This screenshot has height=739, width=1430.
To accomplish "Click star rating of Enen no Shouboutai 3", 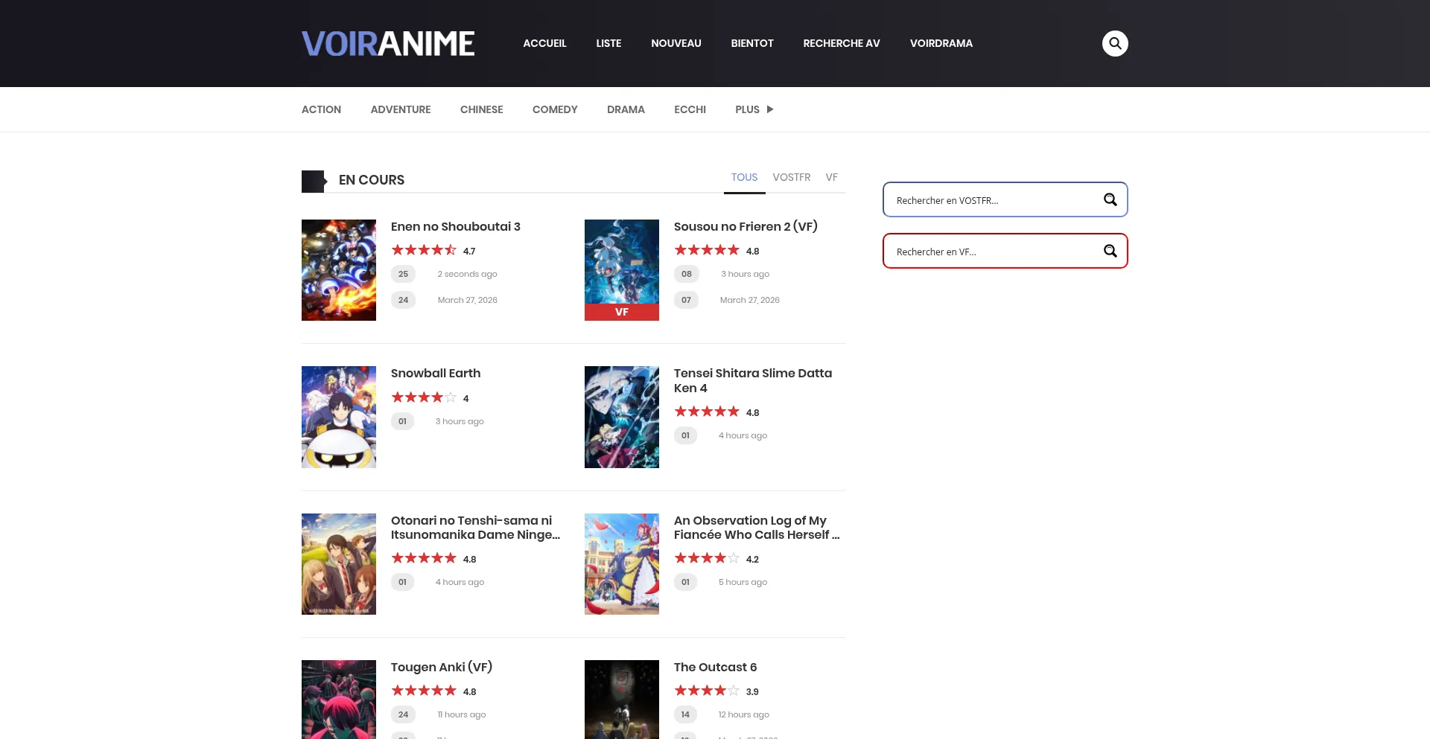I will coord(424,250).
